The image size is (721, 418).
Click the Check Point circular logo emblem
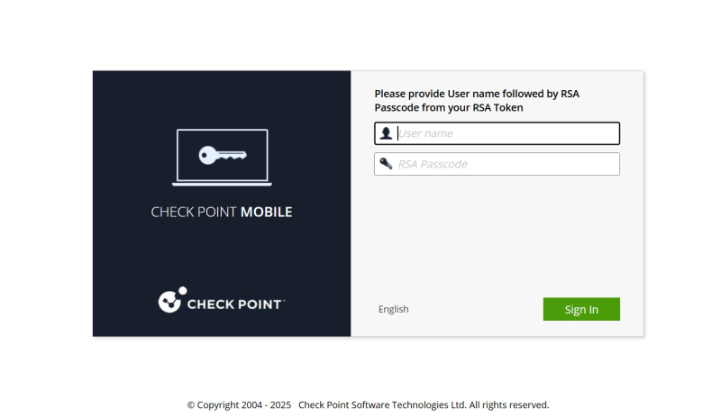coord(171,300)
